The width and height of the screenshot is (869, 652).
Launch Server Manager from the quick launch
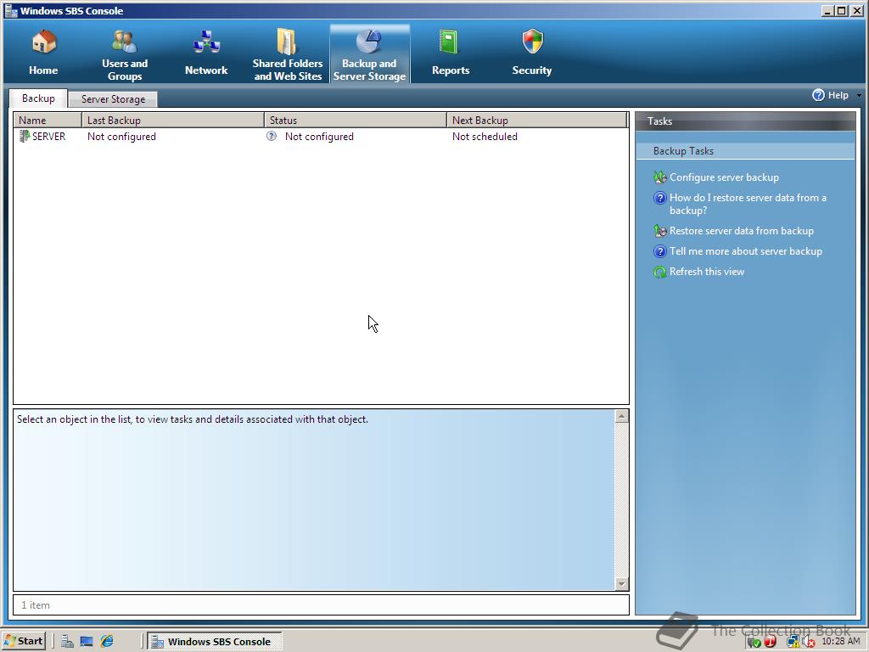(67, 642)
